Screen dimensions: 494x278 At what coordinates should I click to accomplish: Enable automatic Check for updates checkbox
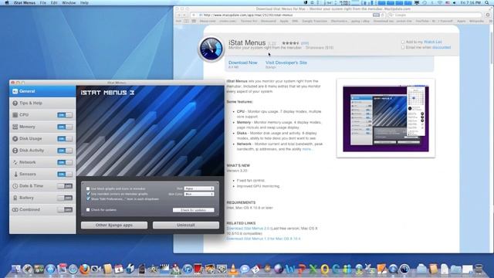[x=88, y=209]
